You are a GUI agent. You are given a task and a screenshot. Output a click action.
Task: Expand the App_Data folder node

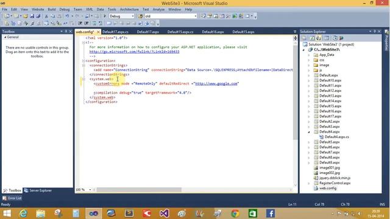point(309,55)
